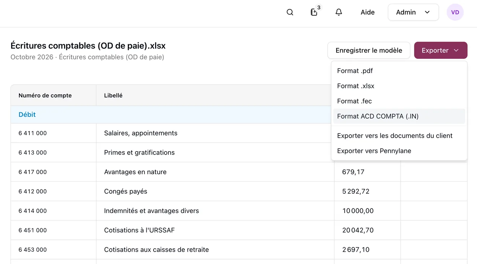Click Enregistrer le modèle button
Image resolution: width=477 pixels, height=264 pixels.
click(x=369, y=50)
